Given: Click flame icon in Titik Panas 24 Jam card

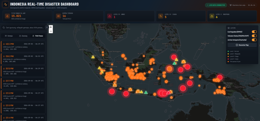Looking at the screenshot, I should [7, 16].
